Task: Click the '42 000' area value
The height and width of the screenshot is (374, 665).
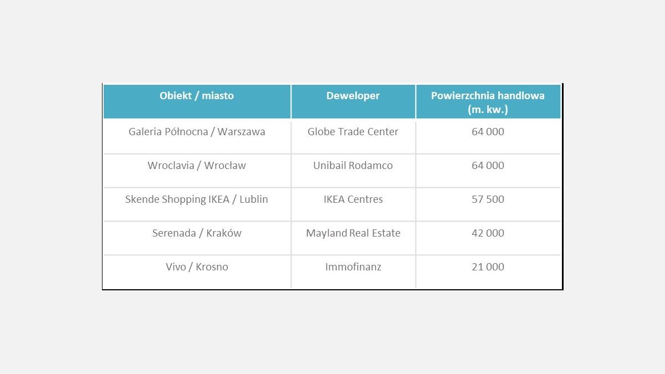Action: pyautogui.click(x=488, y=233)
